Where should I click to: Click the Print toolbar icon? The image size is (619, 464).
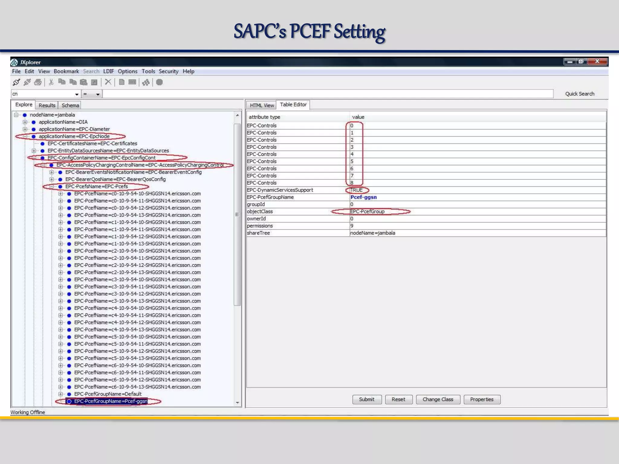point(38,82)
